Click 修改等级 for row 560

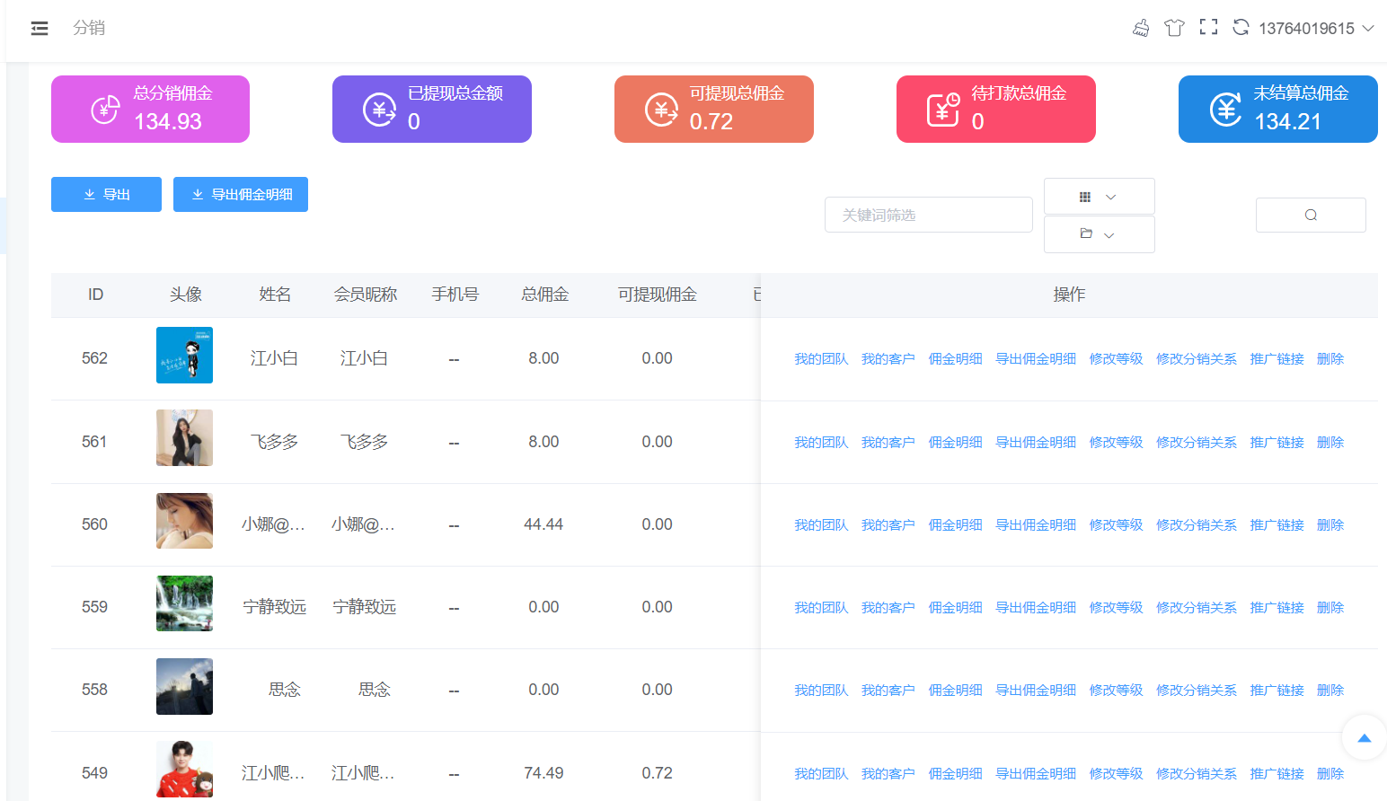1116,525
